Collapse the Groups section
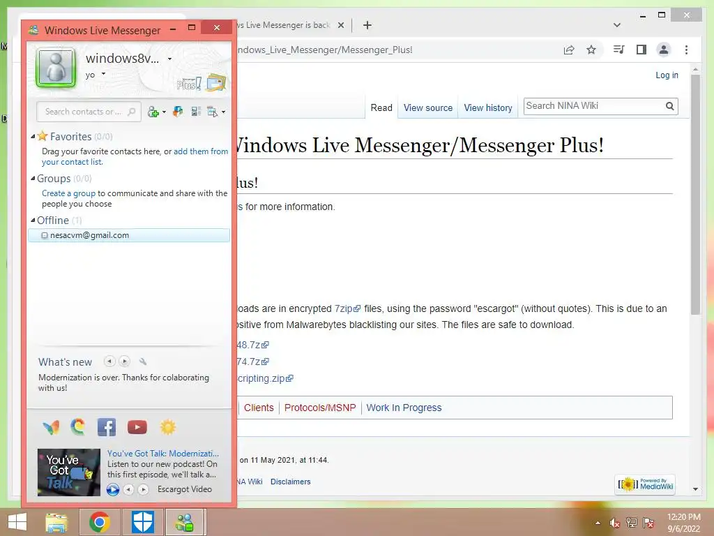The image size is (714, 536). pos(33,178)
